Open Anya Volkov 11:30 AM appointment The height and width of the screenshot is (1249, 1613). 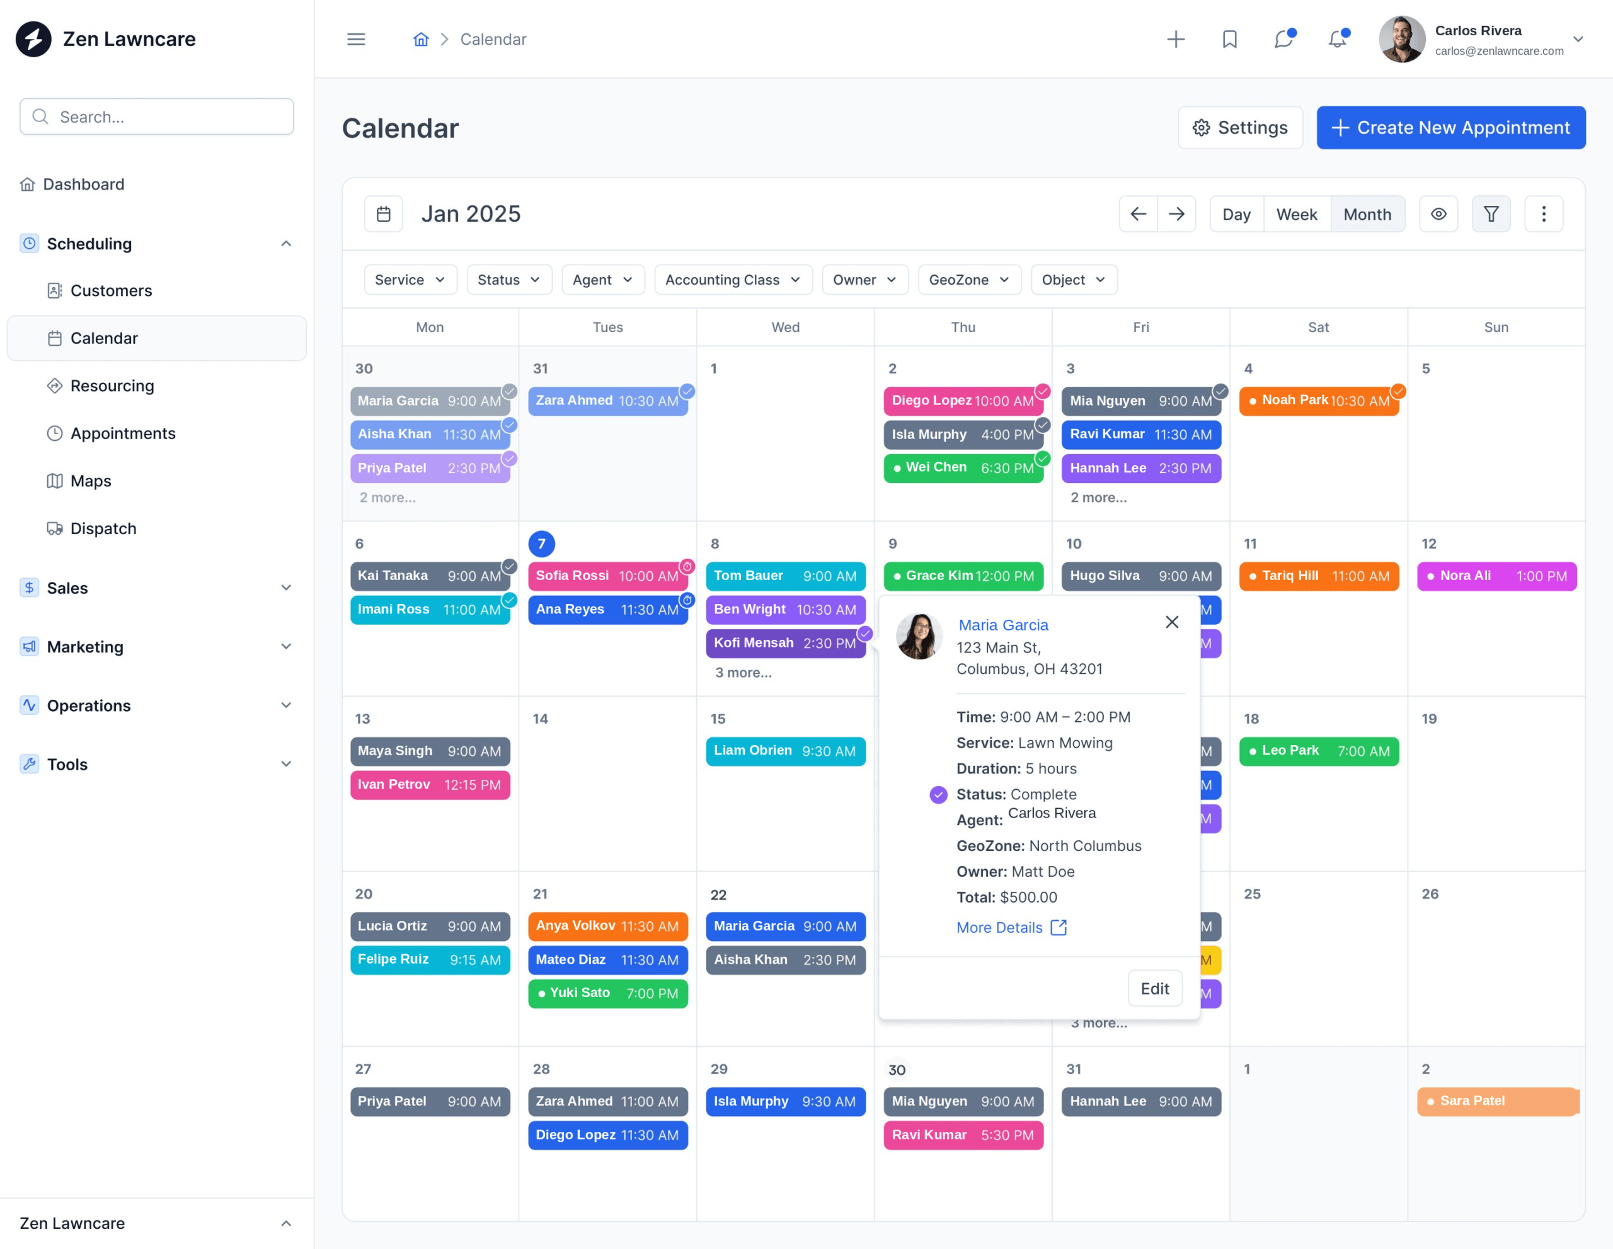click(607, 926)
